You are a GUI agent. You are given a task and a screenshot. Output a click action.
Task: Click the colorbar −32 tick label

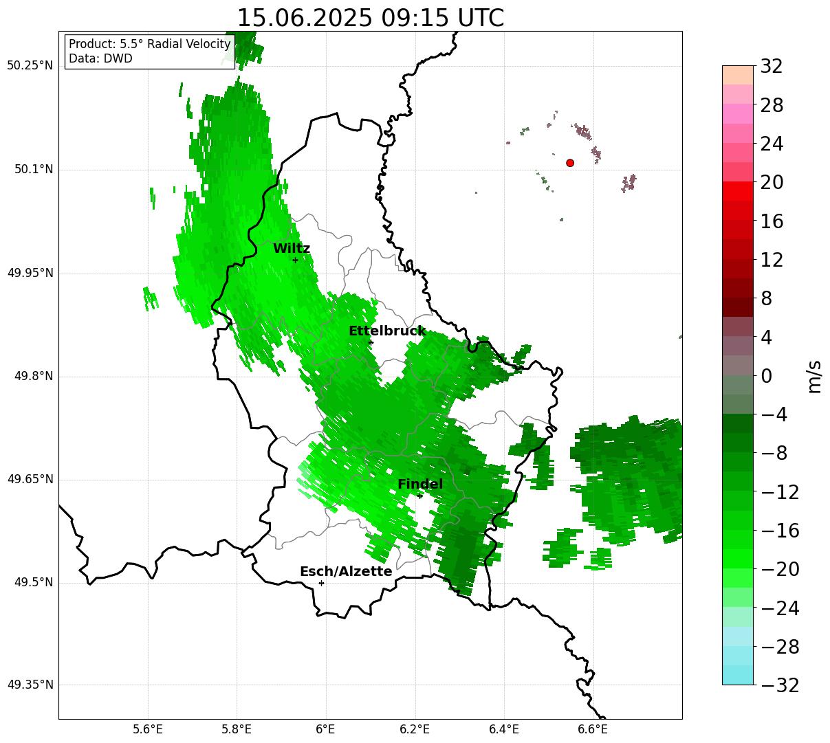pyautogui.click(x=780, y=685)
